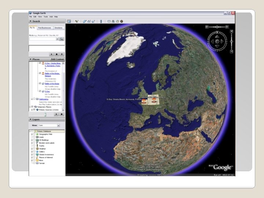Image resolution: width=264 pixels, height=198 pixels.
Task: Click the Add Content button
Action: [x=58, y=59]
